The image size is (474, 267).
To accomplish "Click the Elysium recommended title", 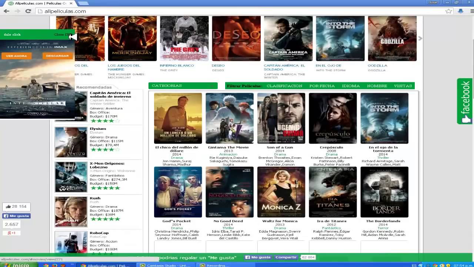I will click(98, 129).
